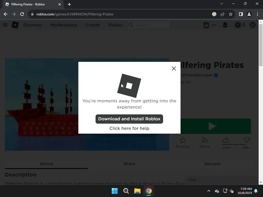
Task: Reload the page with the refresh icon
Action: pyautogui.click(x=22, y=14)
